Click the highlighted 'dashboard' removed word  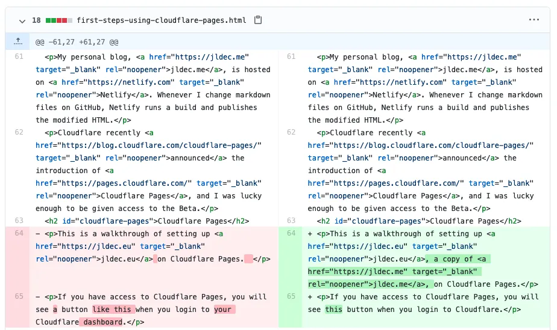pyautogui.click(x=101, y=322)
